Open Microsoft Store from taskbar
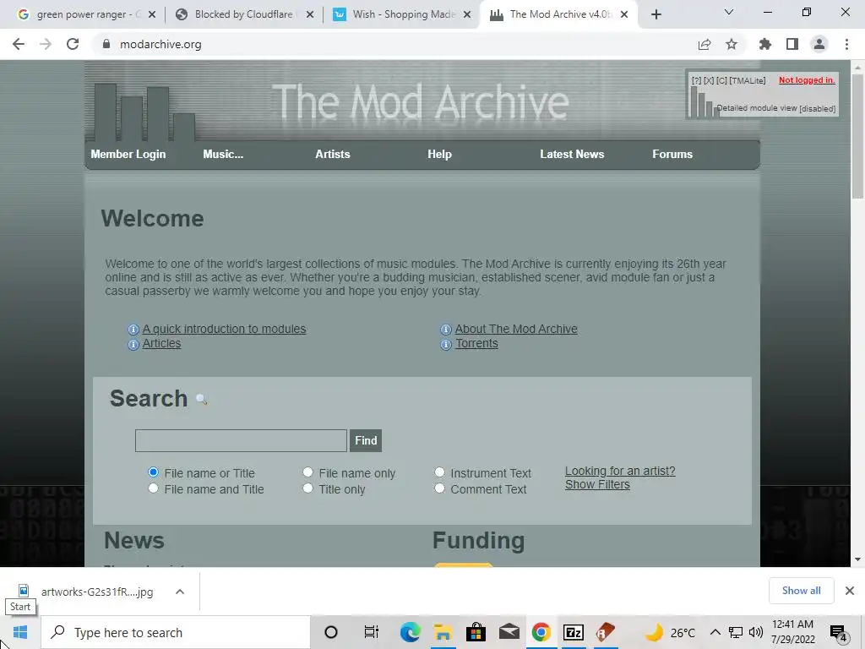The height and width of the screenshot is (649, 865). tap(476, 632)
